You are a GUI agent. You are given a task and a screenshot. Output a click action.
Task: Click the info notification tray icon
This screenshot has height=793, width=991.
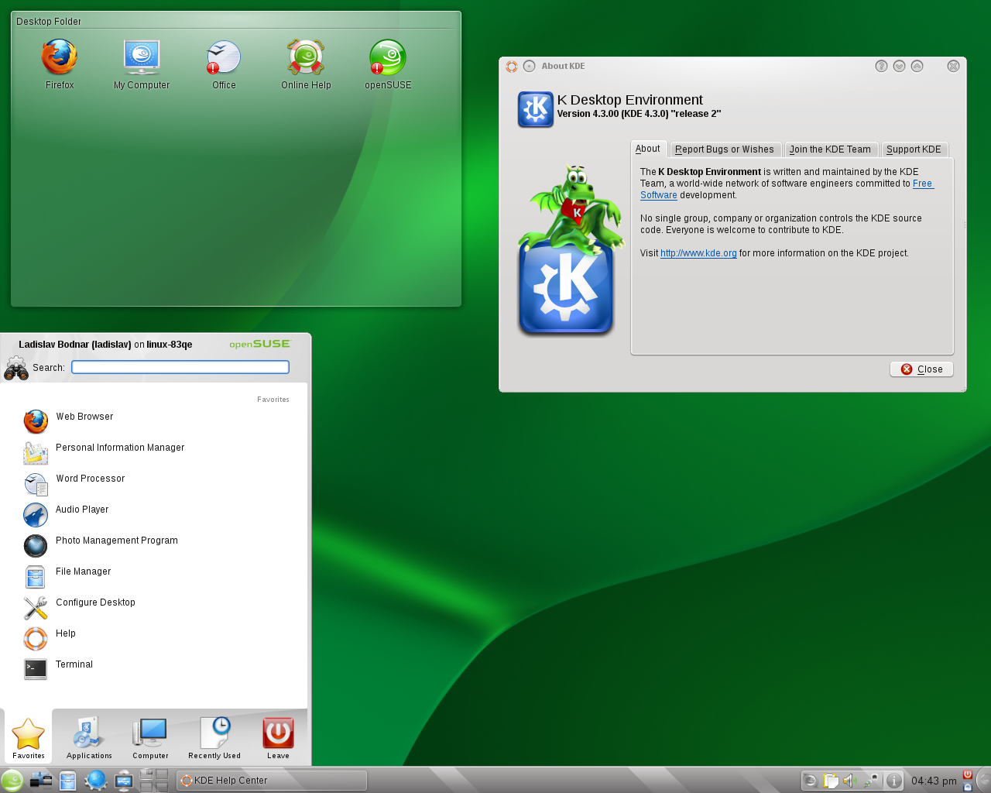[x=893, y=781]
